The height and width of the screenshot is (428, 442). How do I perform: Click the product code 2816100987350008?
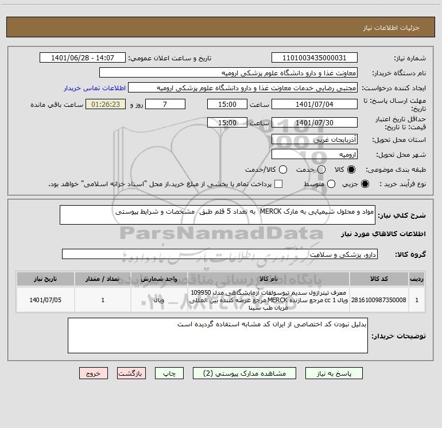coord(379,300)
